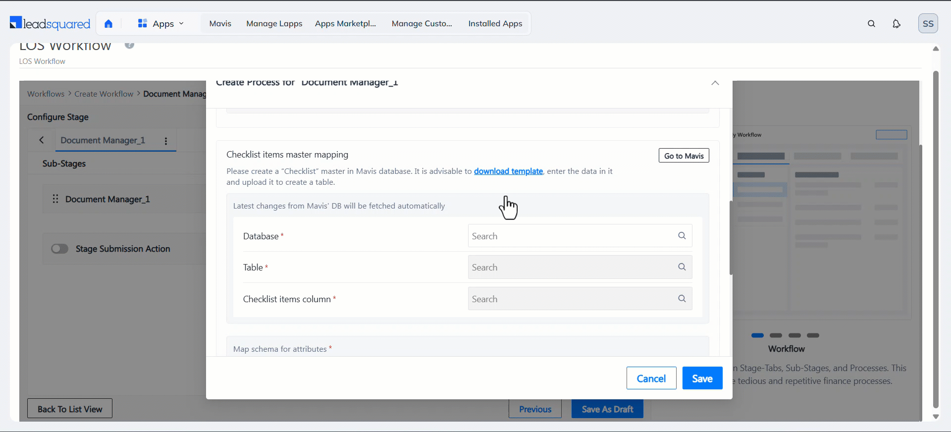The image size is (951, 432).
Task: Click the LeadSquared logo
Action: [x=50, y=23]
